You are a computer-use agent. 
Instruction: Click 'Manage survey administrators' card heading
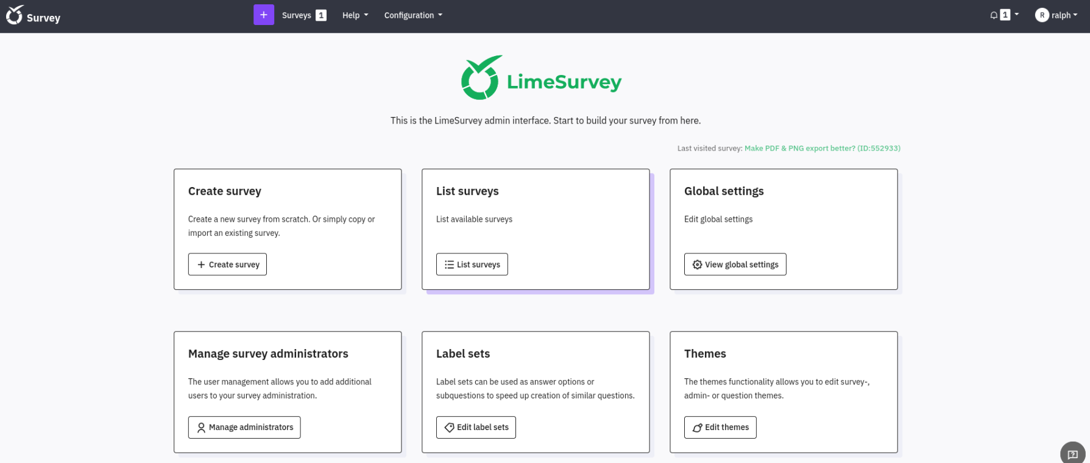click(268, 354)
